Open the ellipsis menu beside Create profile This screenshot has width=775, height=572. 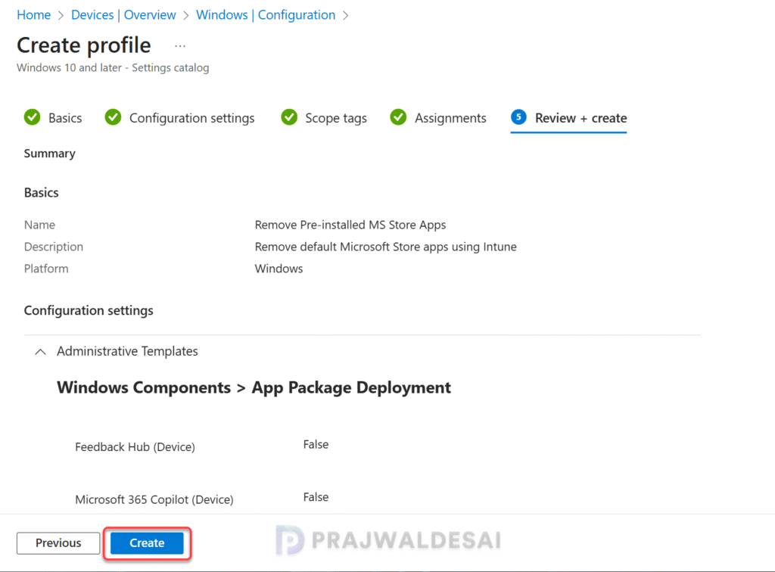click(180, 46)
